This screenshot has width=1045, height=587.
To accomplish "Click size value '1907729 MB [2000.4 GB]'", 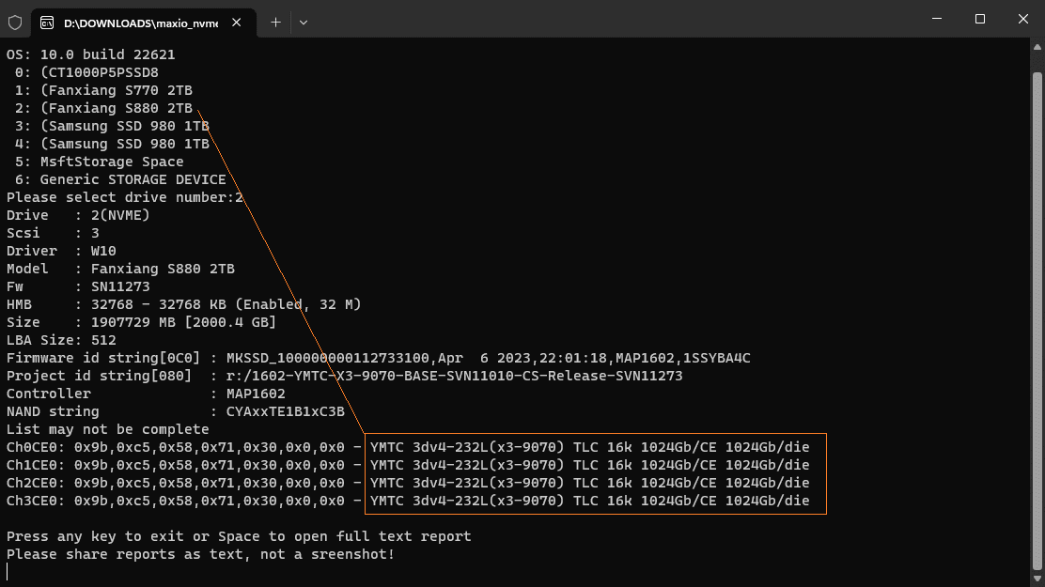I will click(183, 322).
